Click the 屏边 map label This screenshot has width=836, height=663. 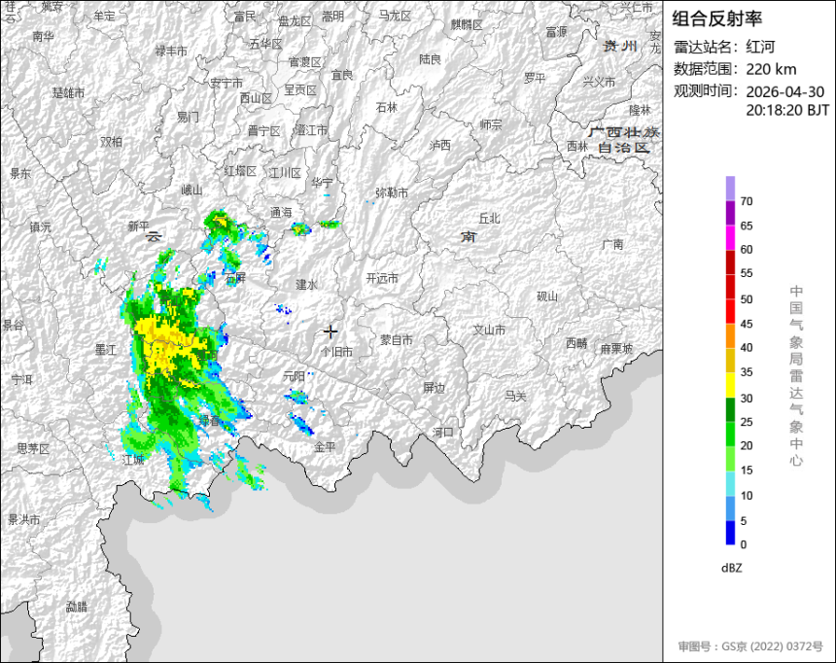[434, 388]
